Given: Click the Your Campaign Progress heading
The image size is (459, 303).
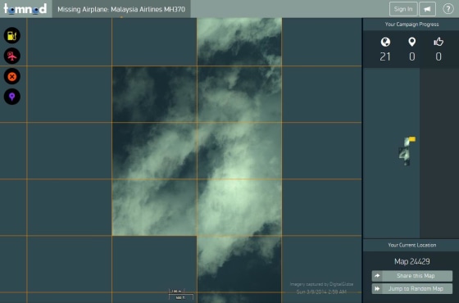Looking at the screenshot, I should point(411,25).
